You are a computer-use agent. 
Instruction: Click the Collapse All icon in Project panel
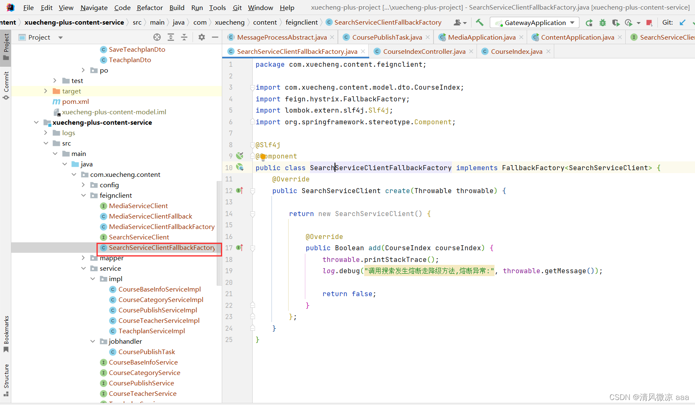click(184, 37)
